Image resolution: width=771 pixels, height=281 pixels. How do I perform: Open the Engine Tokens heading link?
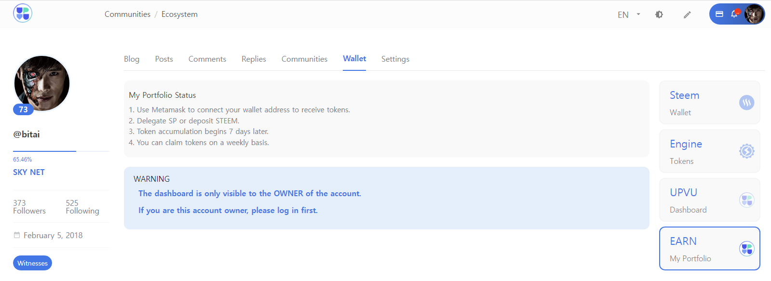tap(686, 144)
